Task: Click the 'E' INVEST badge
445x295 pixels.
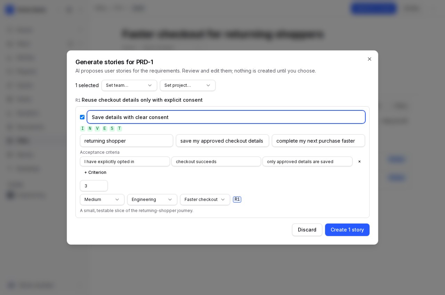Action: tap(105, 129)
